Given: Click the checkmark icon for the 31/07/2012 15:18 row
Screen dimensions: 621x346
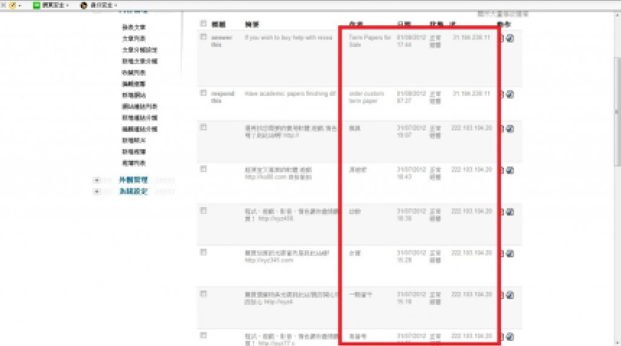Looking at the screenshot, I should (x=511, y=296).
